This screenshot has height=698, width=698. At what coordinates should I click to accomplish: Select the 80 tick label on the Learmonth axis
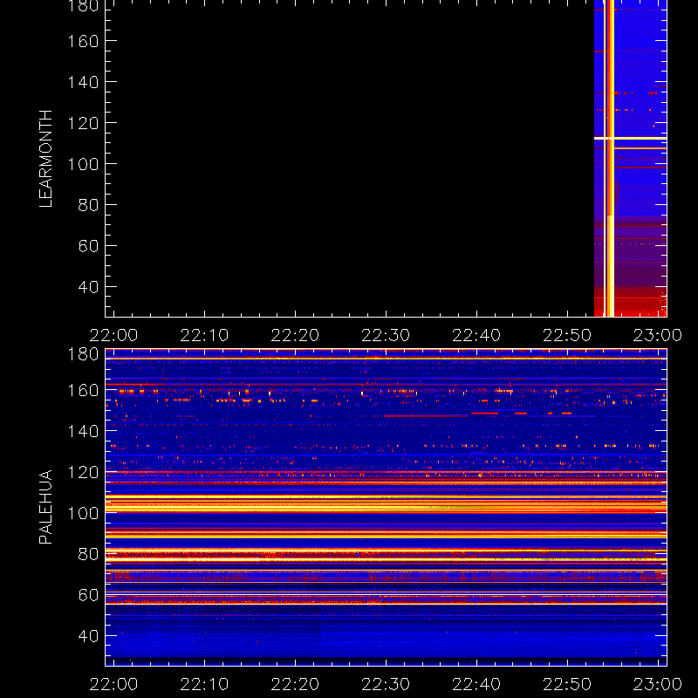(x=88, y=205)
